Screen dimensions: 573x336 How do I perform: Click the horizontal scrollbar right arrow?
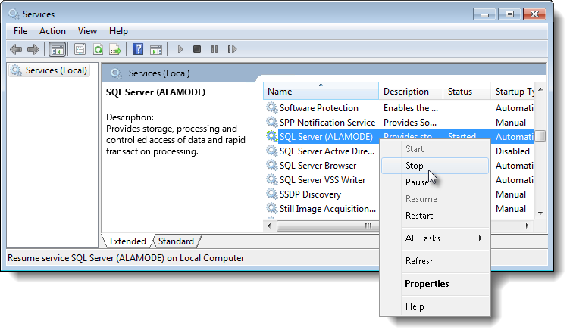point(527,226)
